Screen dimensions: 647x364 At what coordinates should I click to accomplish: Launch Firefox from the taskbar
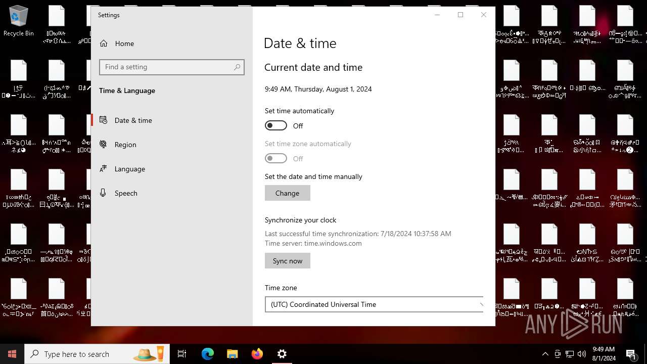tap(257, 354)
